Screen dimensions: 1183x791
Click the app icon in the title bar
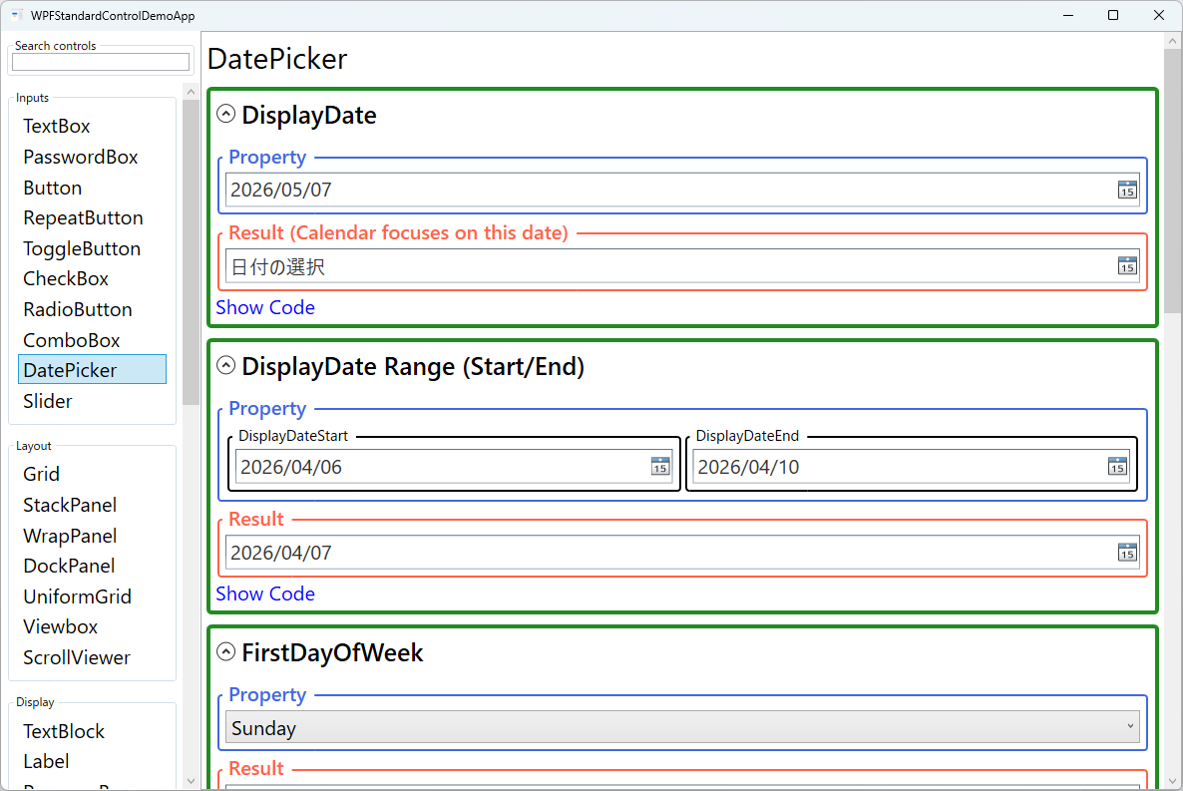16,15
